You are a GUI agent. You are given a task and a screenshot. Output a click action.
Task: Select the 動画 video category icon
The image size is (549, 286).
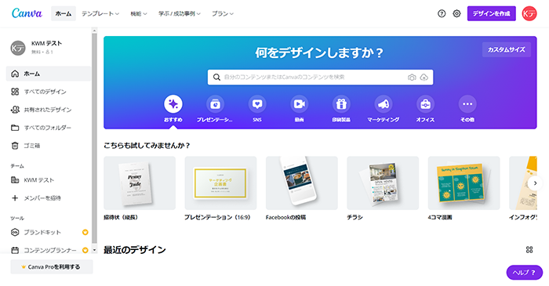click(299, 104)
